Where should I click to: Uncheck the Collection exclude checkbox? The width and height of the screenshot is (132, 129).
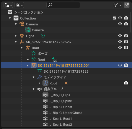(x=114, y=18)
